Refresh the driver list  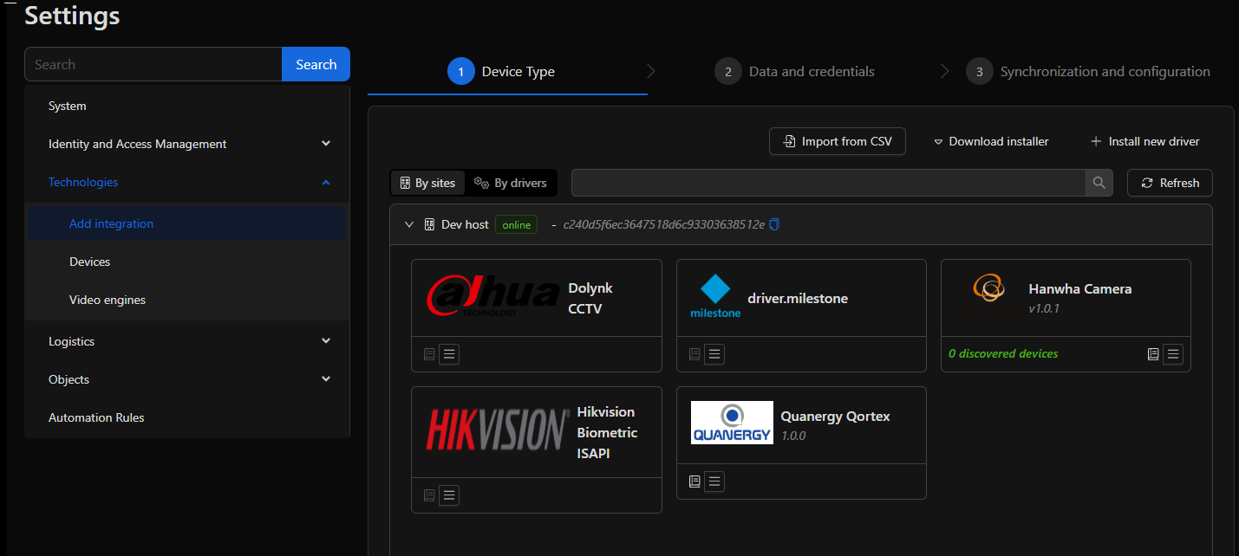point(1170,183)
